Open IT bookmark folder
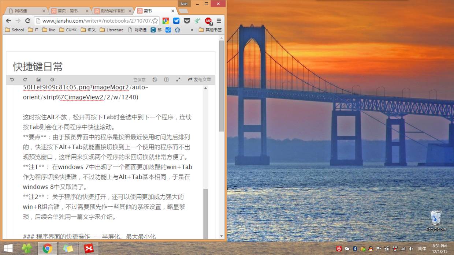The width and height of the screenshot is (454, 255). point(33,30)
